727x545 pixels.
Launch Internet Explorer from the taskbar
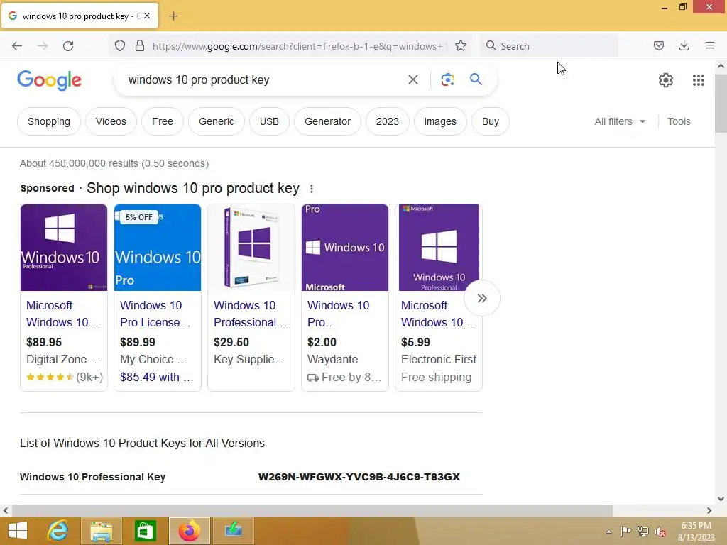point(58,531)
